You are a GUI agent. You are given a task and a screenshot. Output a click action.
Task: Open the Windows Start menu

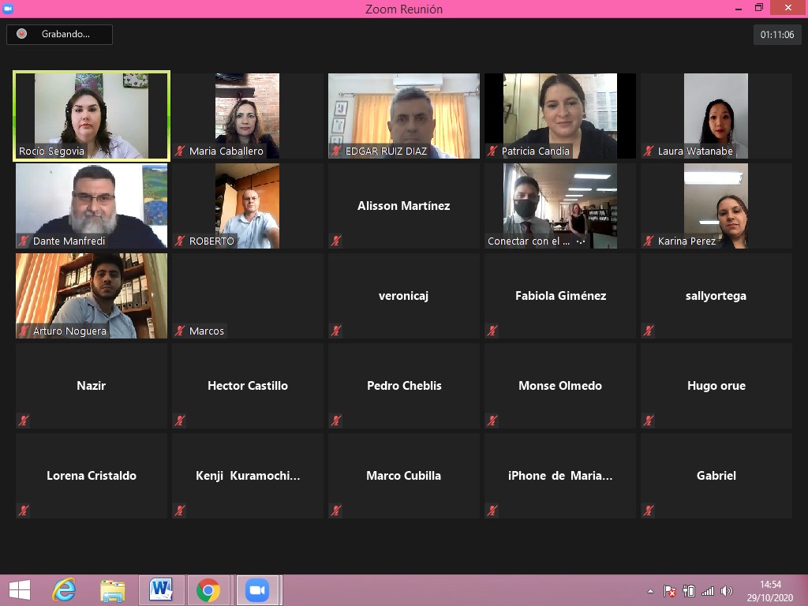click(x=20, y=590)
